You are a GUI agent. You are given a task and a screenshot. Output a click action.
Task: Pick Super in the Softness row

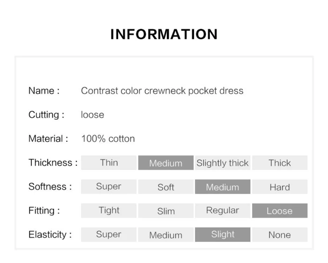pos(109,187)
